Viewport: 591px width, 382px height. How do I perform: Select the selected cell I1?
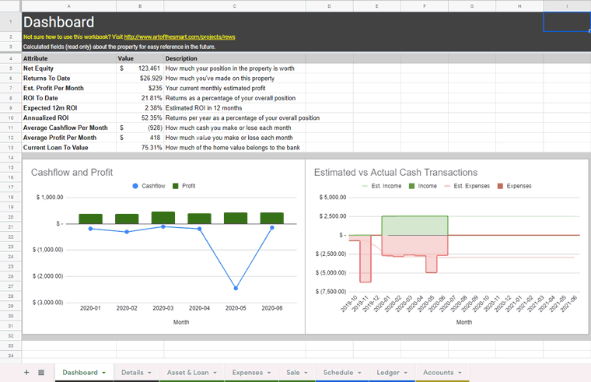pyautogui.click(x=567, y=22)
